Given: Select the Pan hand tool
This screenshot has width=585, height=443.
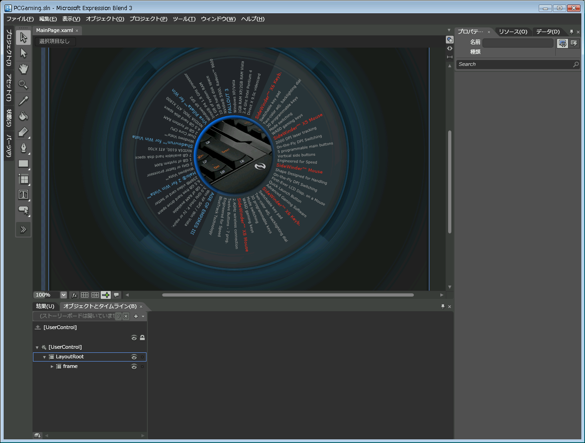Looking at the screenshot, I should click(x=23, y=69).
